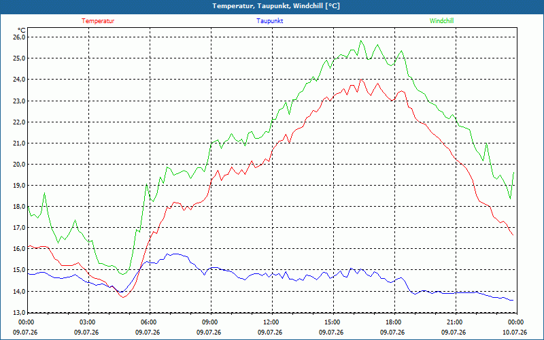Click the 13,0 y-axis value
Screen dimensions: 544x340
pos(19,313)
